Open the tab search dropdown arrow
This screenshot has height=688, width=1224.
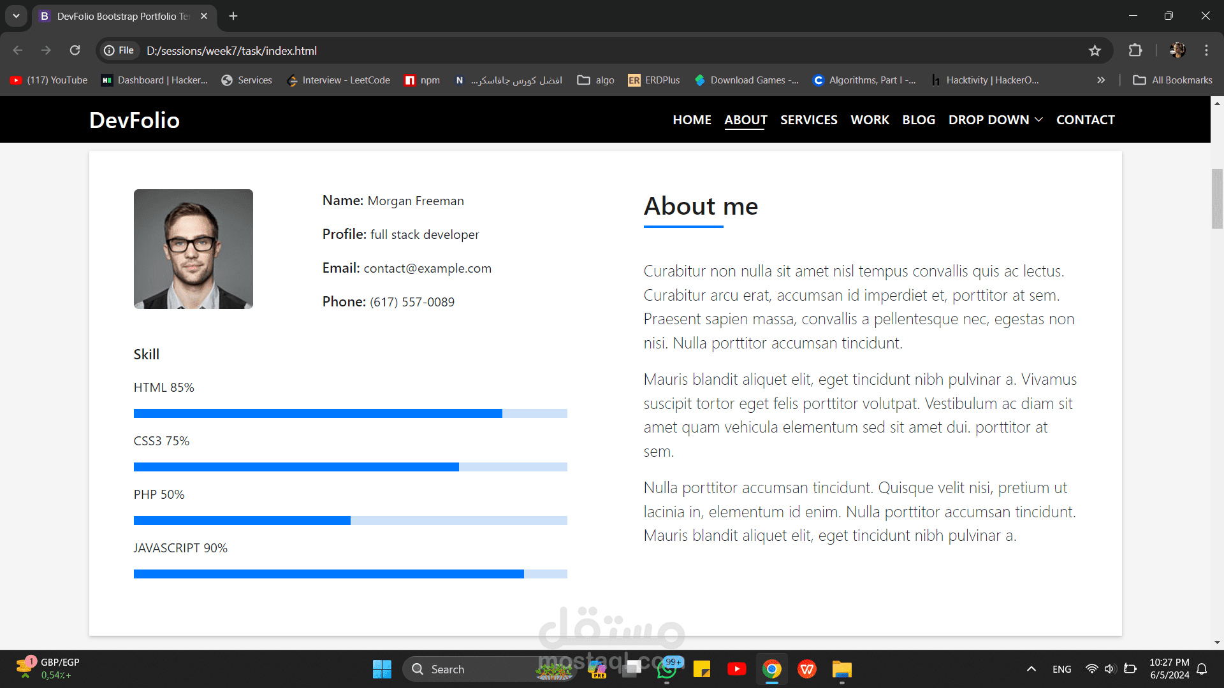(16, 16)
